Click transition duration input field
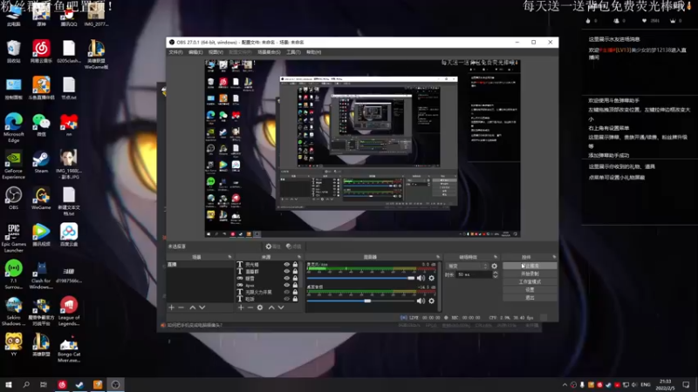Screen dimensions: 698x392 click(x=474, y=274)
